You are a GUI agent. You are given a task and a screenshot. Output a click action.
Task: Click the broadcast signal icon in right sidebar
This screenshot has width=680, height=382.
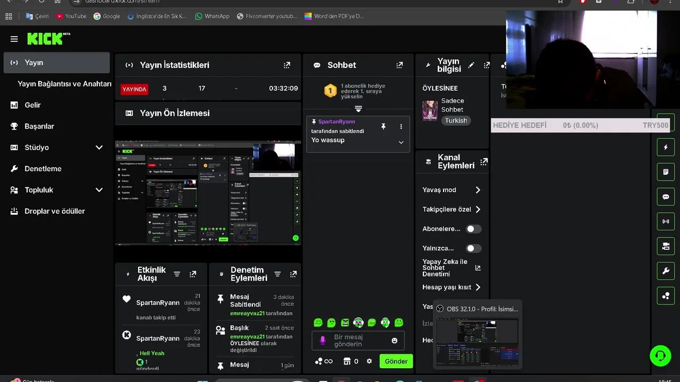coord(666,221)
